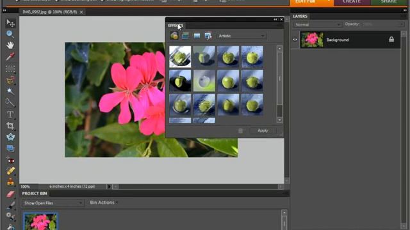
Task: Switch to the SHARE tab
Action: pyautogui.click(x=389, y=2)
